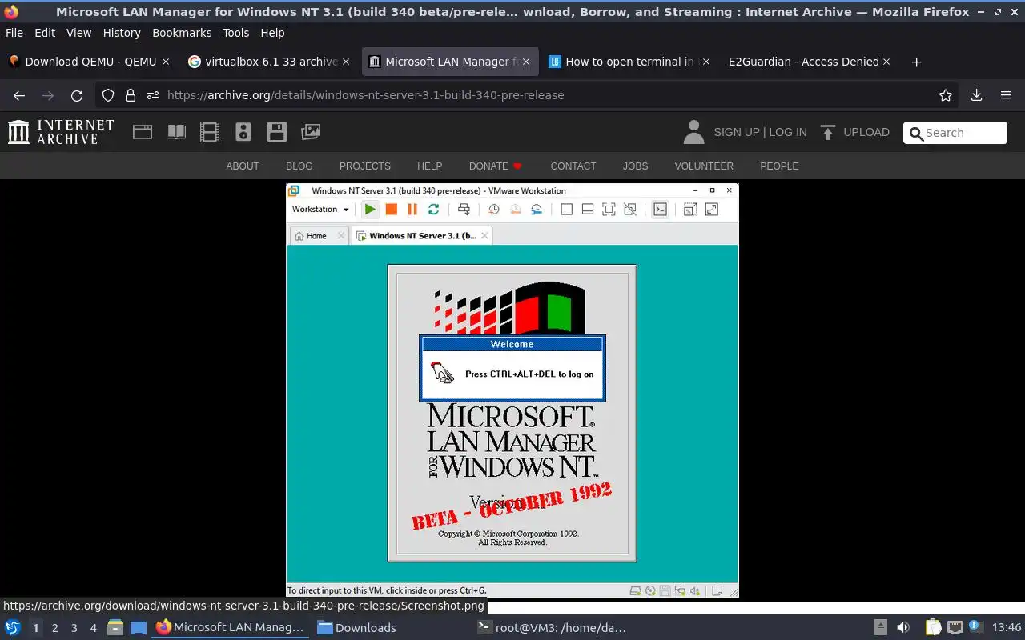Click the volume speaker tray icon
The width and height of the screenshot is (1025, 640).
coord(903,627)
